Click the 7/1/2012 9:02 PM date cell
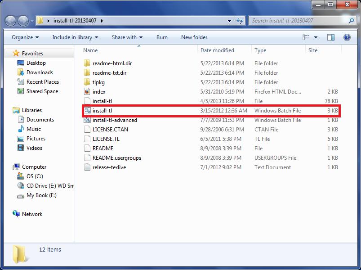 coord(221,167)
